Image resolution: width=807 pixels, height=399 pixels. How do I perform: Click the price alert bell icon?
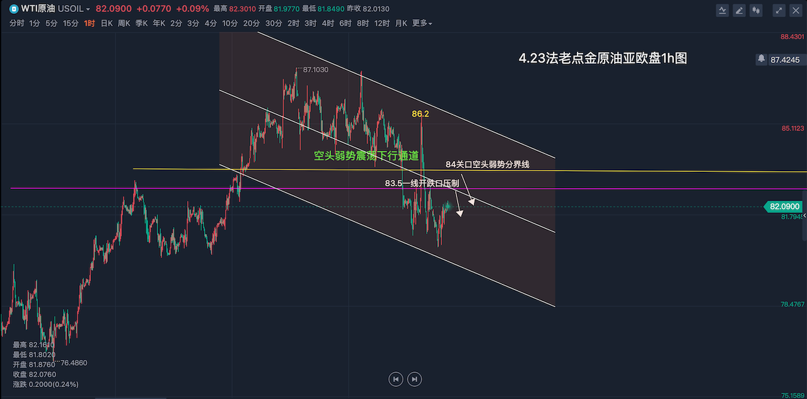point(762,59)
